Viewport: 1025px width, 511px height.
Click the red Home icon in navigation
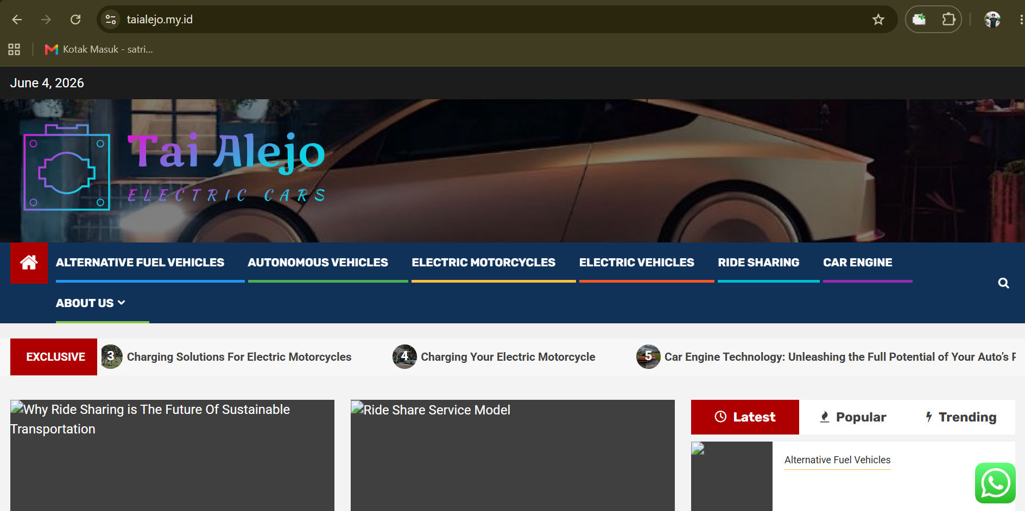point(29,263)
